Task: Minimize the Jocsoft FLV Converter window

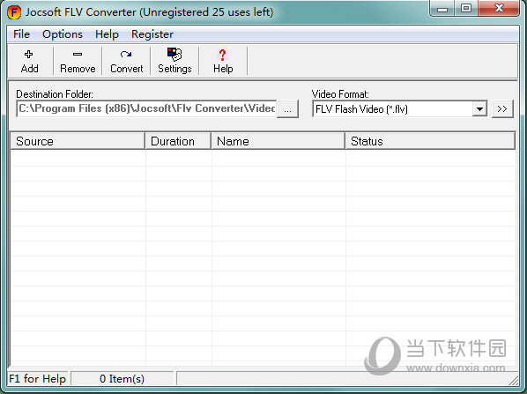Action: (x=442, y=8)
